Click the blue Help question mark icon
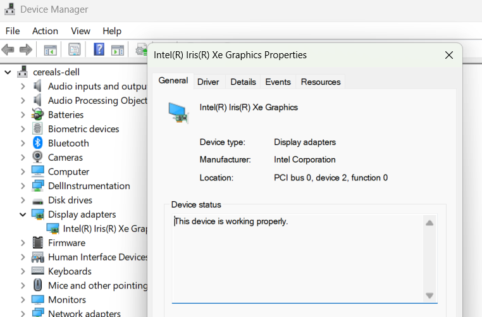The height and width of the screenshot is (317, 482). (99, 49)
